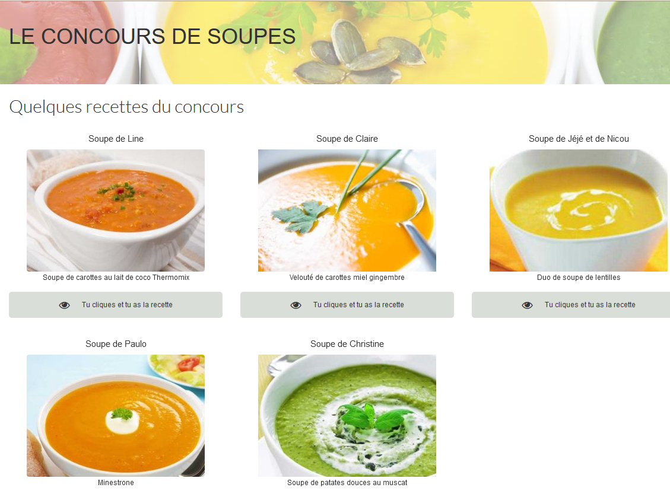Click the 'Soupe de Jéjé et de Nicou' title
Viewport: 670px width, 494px height.
coord(579,139)
